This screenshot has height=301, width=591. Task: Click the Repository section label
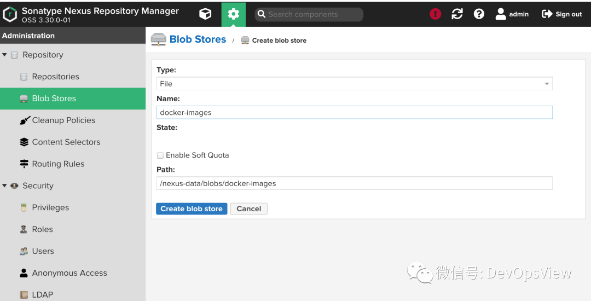click(x=43, y=55)
